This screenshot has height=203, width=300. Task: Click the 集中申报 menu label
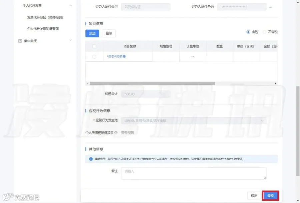click(x=30, y=41)
